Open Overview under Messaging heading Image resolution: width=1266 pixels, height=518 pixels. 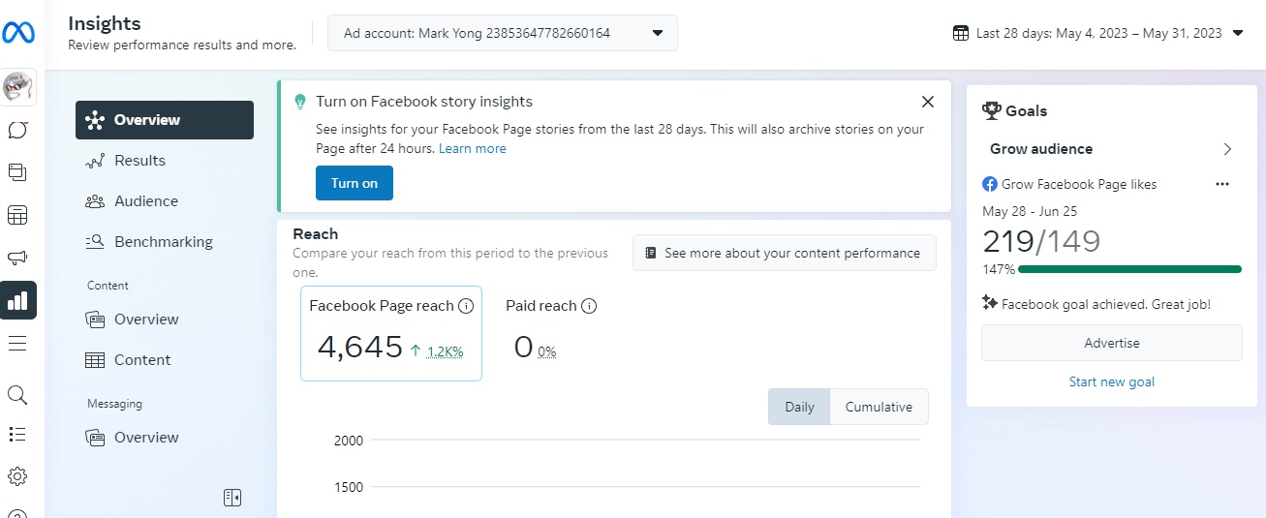pos(165,438)
